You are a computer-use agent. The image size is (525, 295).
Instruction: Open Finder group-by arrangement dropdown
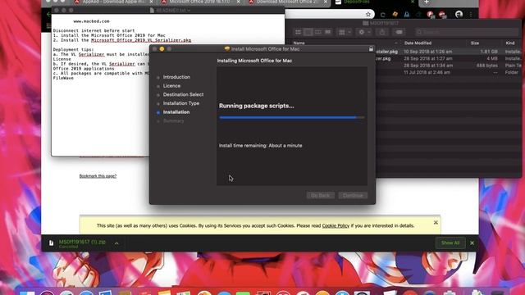(345, 32)
